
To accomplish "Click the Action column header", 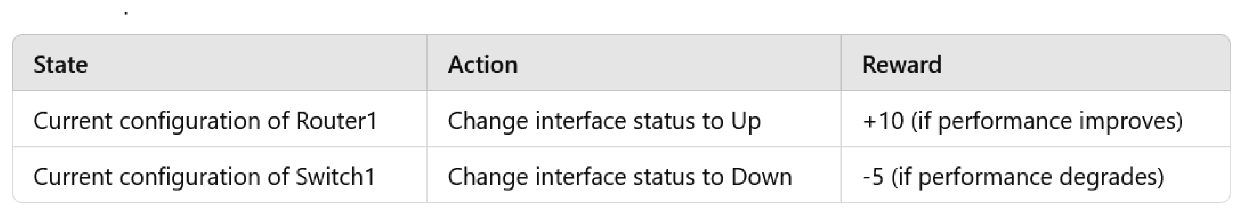I will tap(482, 65).
